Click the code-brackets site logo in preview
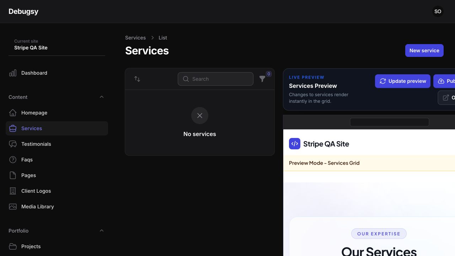The height and width of the screenshot is (256, 455). pyautogui.click(x=295, y=144)
